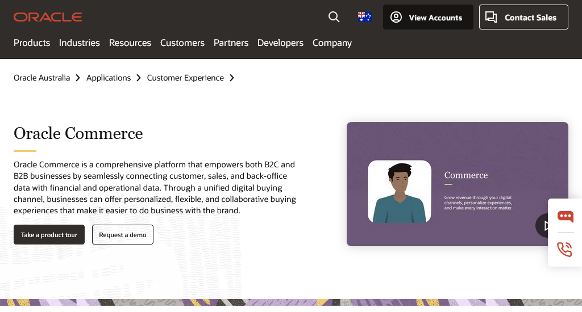
Task: Click Request a demo button
Action: (x=123, y=235)
